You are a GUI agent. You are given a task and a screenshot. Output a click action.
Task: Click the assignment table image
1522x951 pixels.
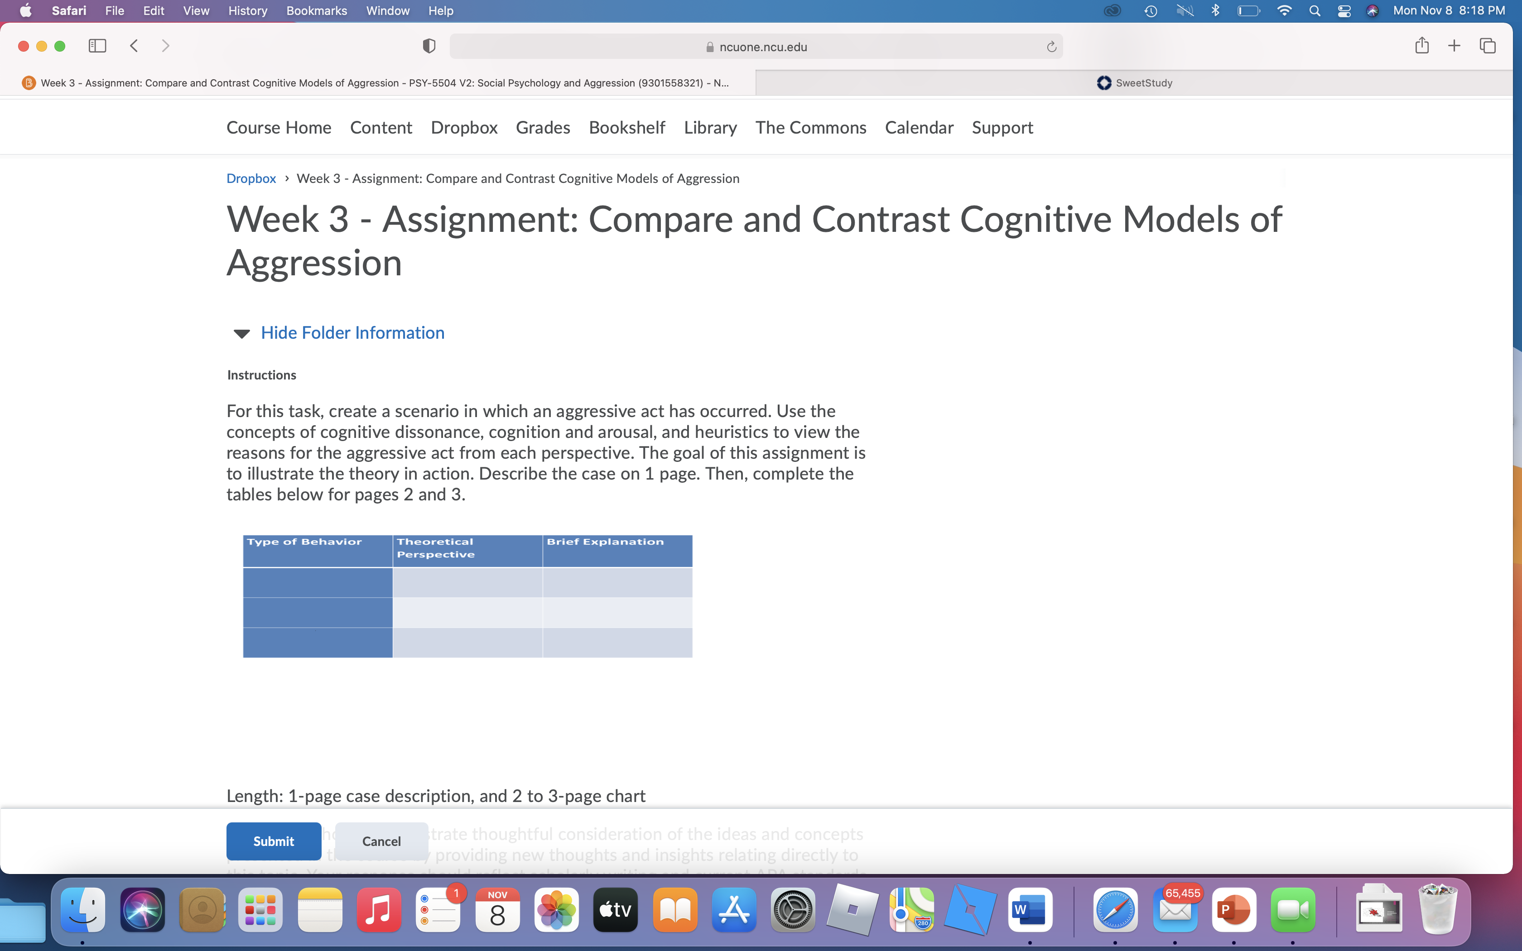(467, 596)
